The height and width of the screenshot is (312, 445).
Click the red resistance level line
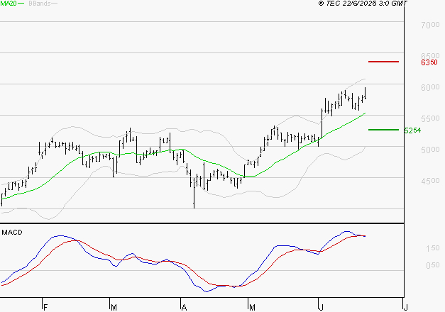383,62
